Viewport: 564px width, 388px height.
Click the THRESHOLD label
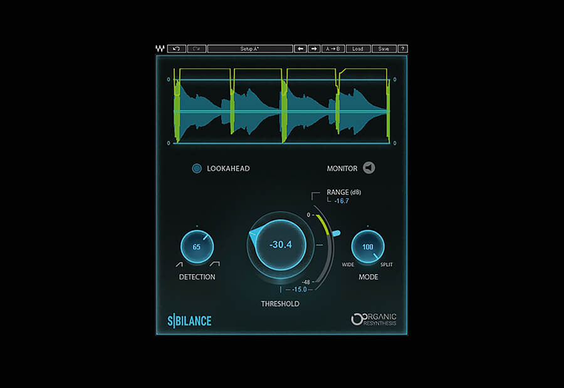[x=280, y=304]
